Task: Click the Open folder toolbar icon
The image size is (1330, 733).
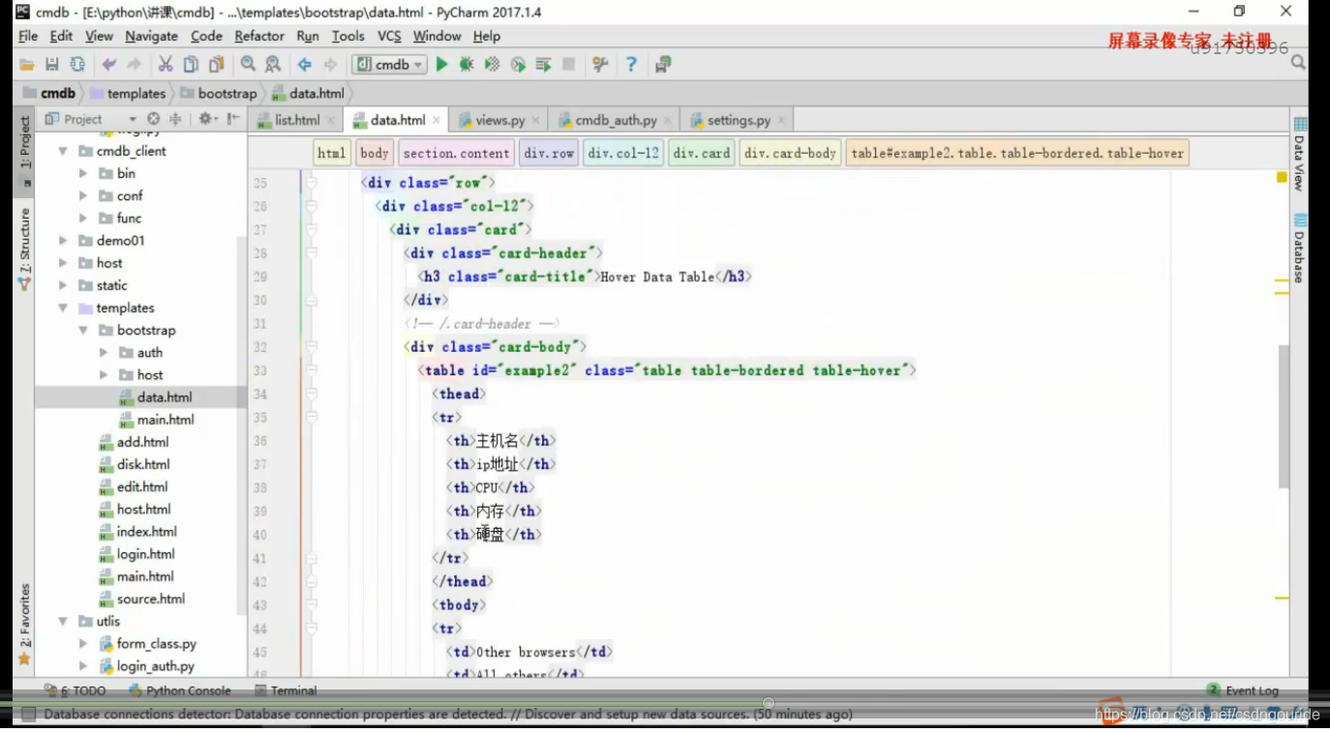Action: pyautogui.click(x=26, y=64)
